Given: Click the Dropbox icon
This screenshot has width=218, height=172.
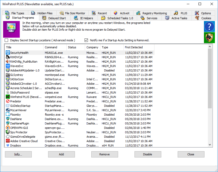Looking at the screenshot, I should pyautogui.click(x=8, y=145).
